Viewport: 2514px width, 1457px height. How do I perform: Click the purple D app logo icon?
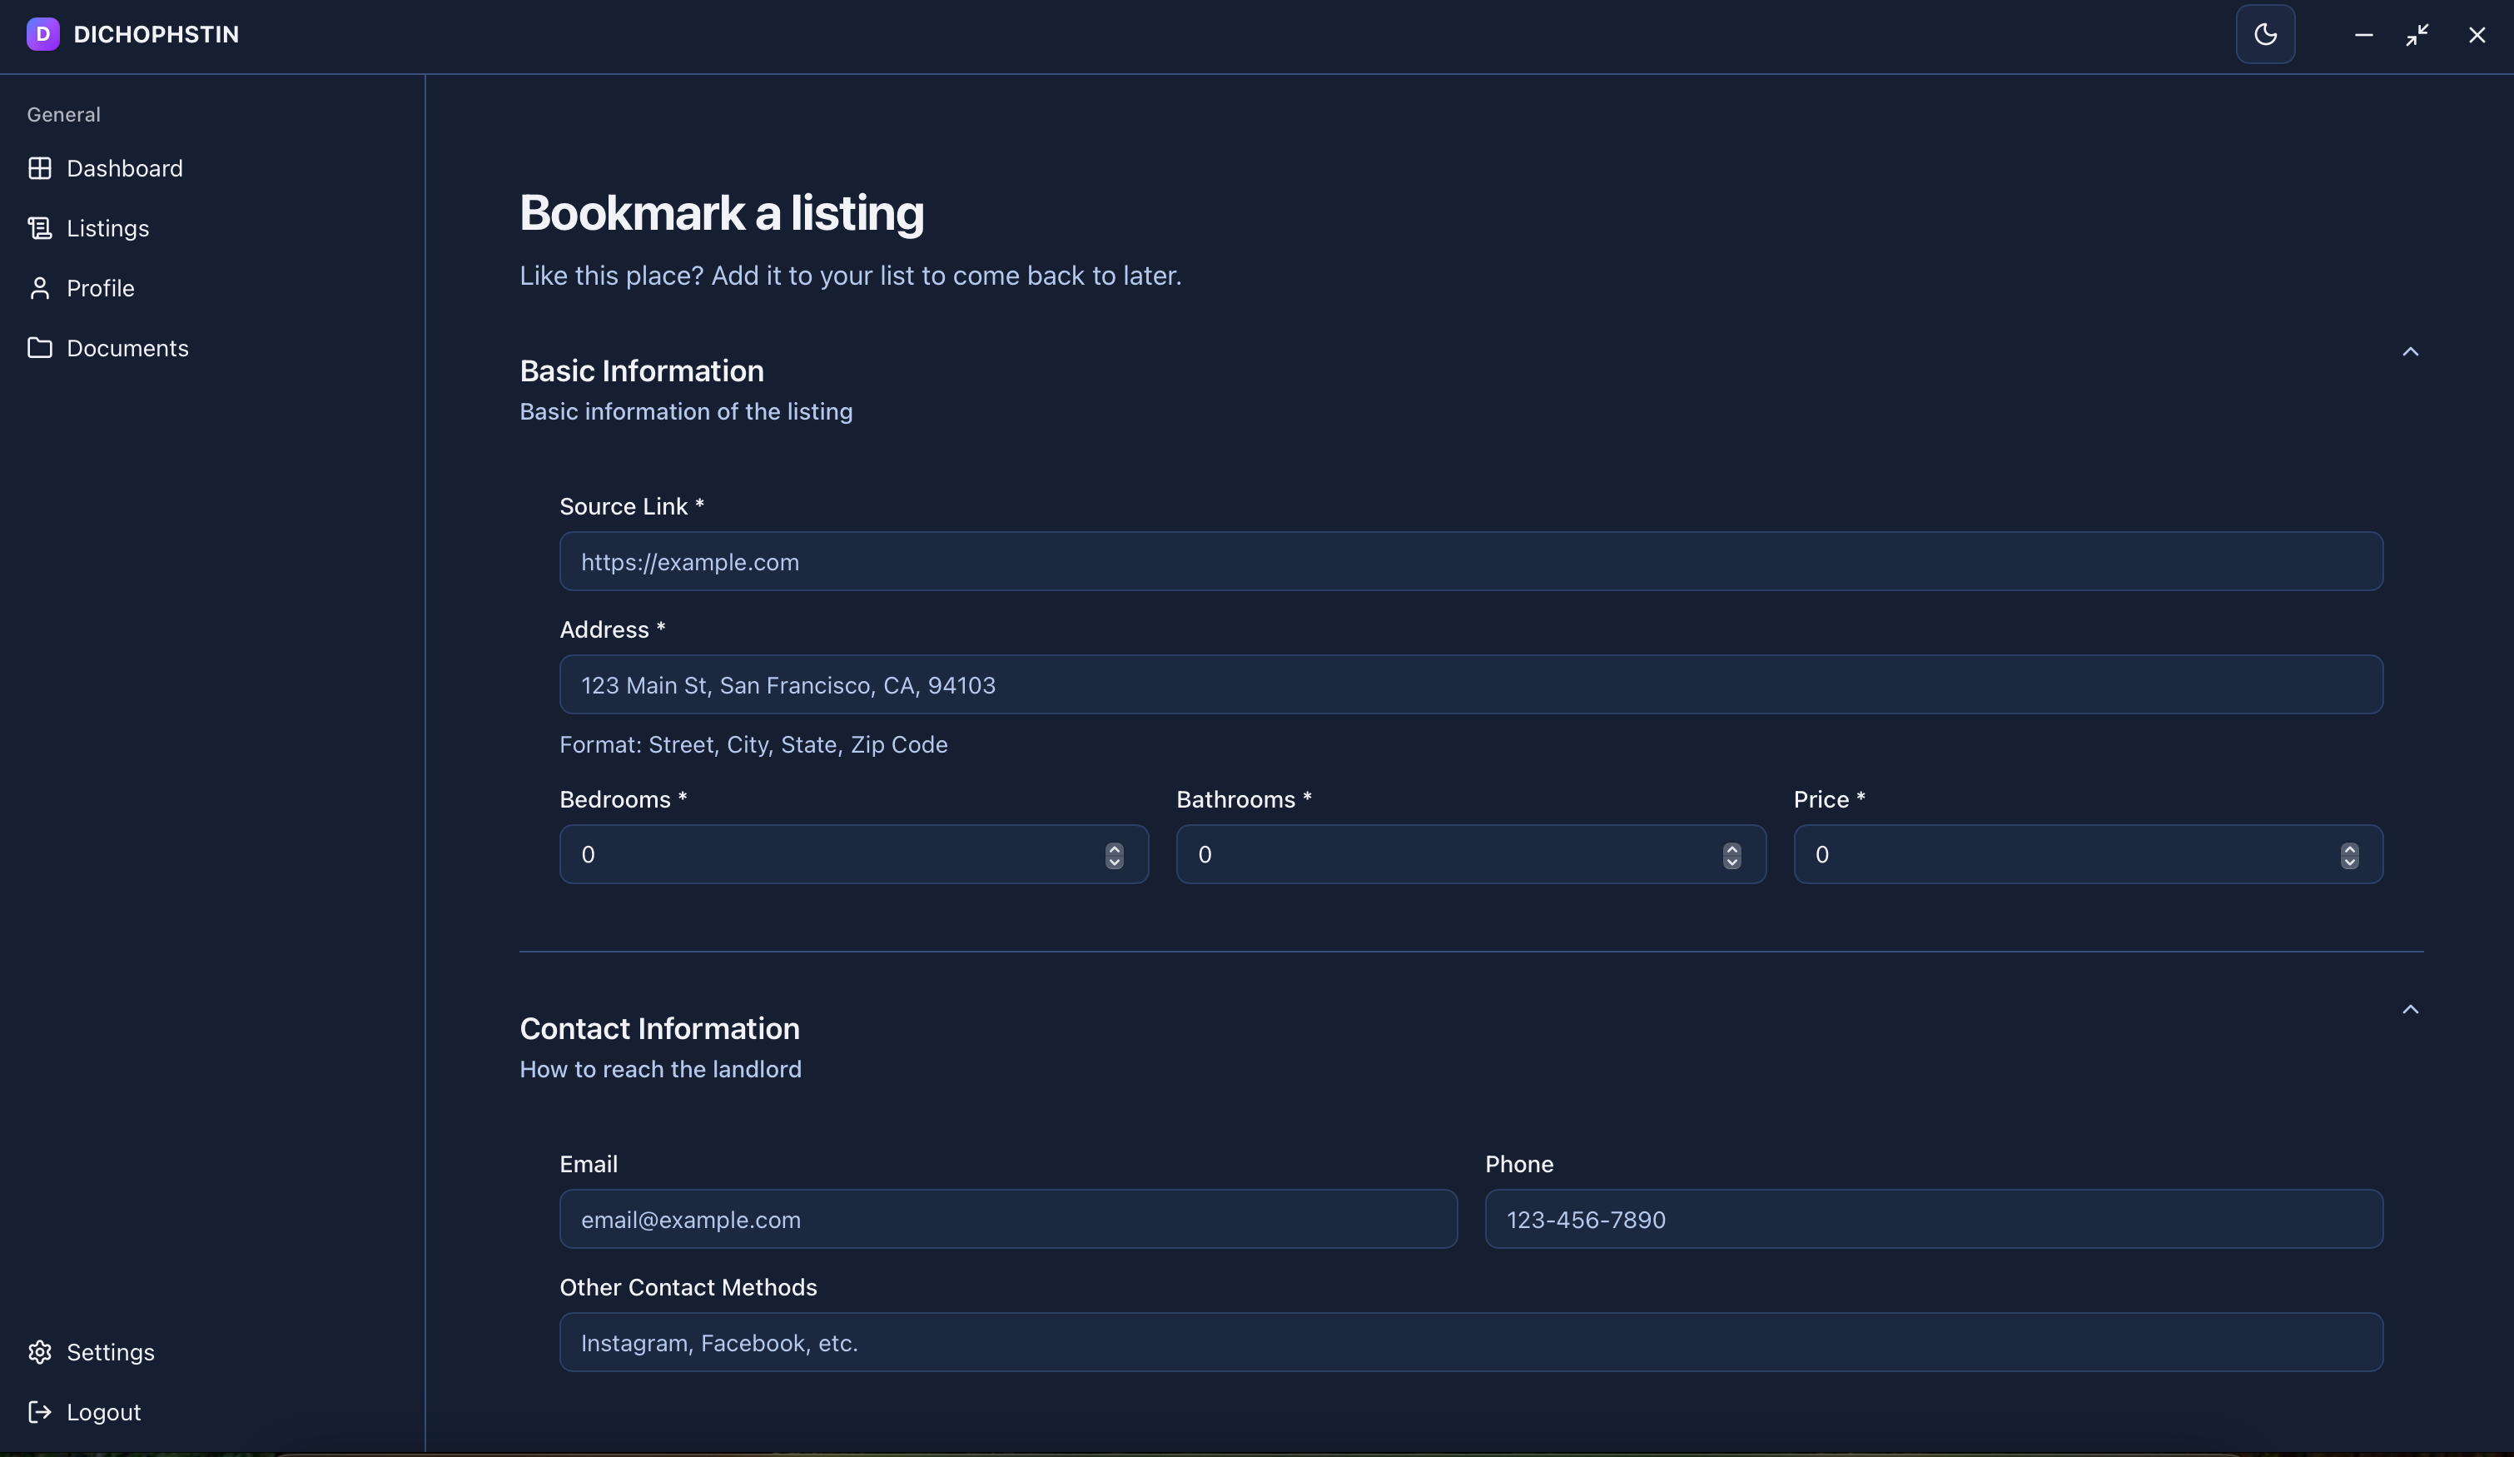42,34
